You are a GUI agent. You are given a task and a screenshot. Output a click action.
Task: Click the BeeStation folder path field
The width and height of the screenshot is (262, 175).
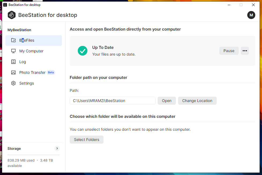[112, 101]
